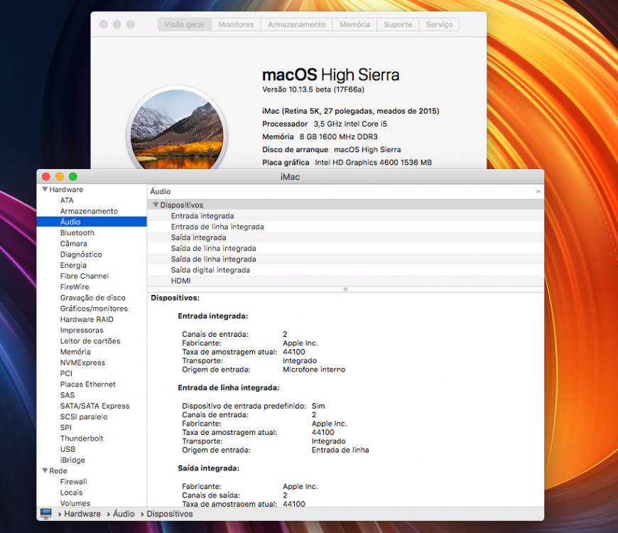Collapse the Rede section in the sidebar
The image size is (618, 533).
45,470
